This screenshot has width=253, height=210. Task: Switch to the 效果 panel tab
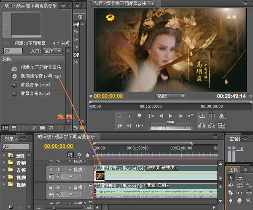coord(9,139)
